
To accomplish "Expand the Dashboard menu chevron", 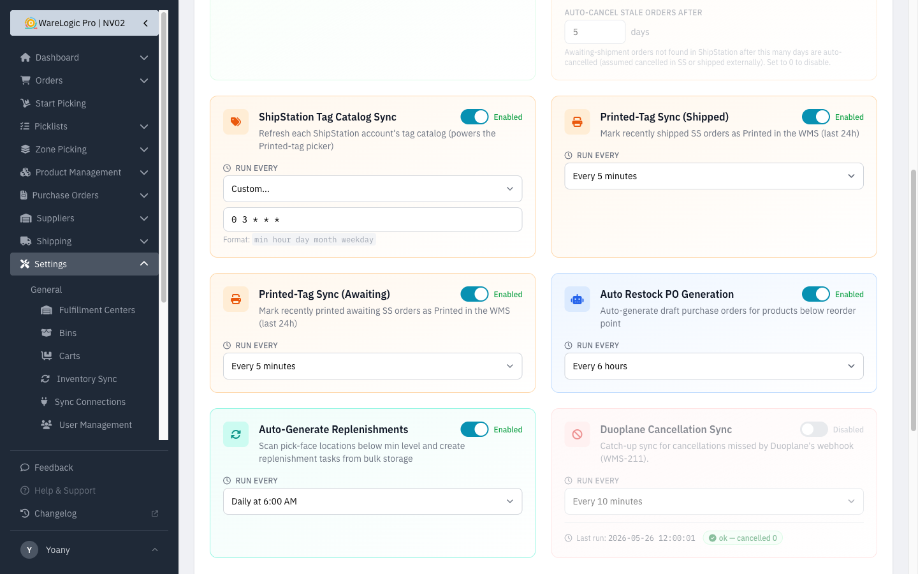I will pos(144,57).
